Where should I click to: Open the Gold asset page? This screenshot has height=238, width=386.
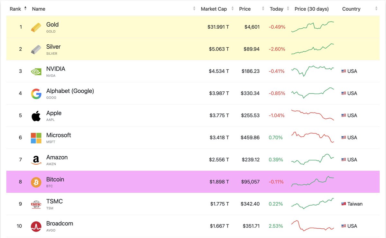pyautogui.click(x=52, y=24)
